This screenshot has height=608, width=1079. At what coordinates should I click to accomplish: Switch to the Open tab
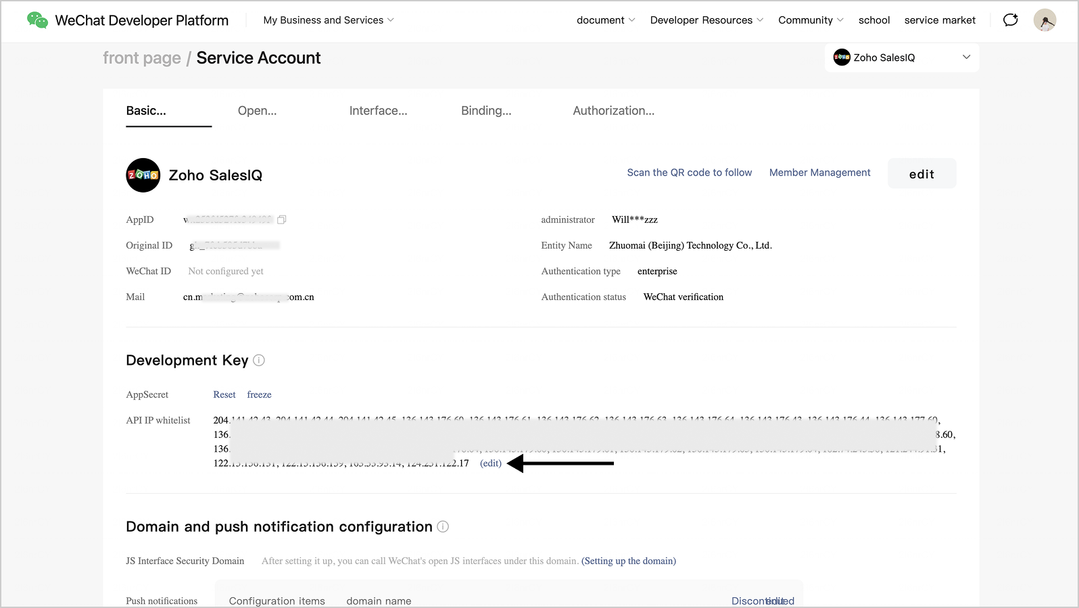[x=257, y=111]
